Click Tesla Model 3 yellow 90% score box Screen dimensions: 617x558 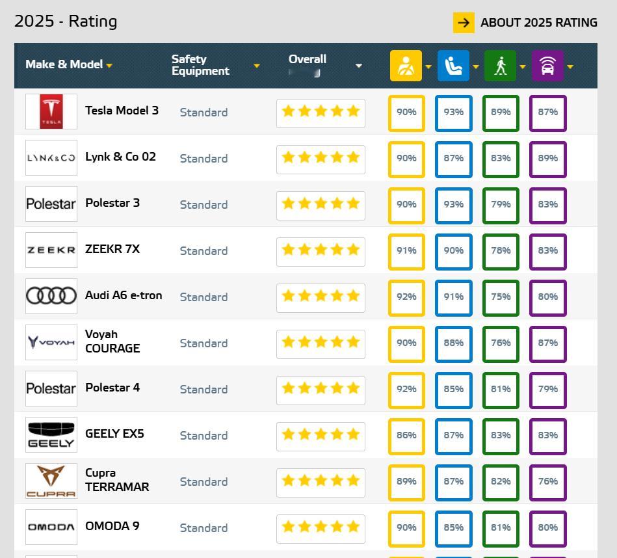point(406,113)
